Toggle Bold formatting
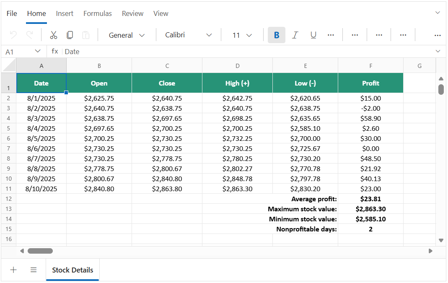 tap(276, 35)
